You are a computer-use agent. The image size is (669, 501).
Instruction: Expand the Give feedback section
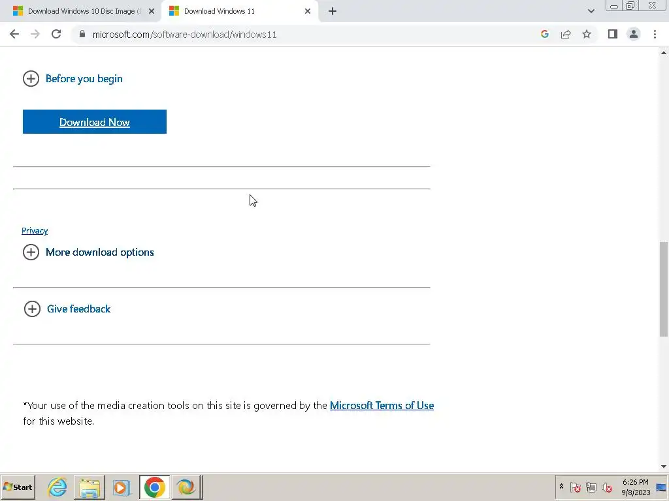[67, 309]
